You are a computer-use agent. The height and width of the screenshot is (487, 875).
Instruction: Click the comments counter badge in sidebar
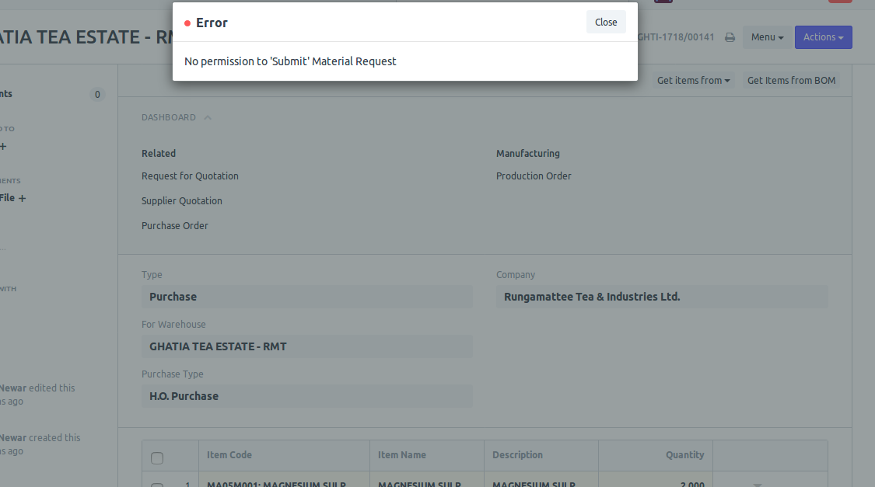97,94
